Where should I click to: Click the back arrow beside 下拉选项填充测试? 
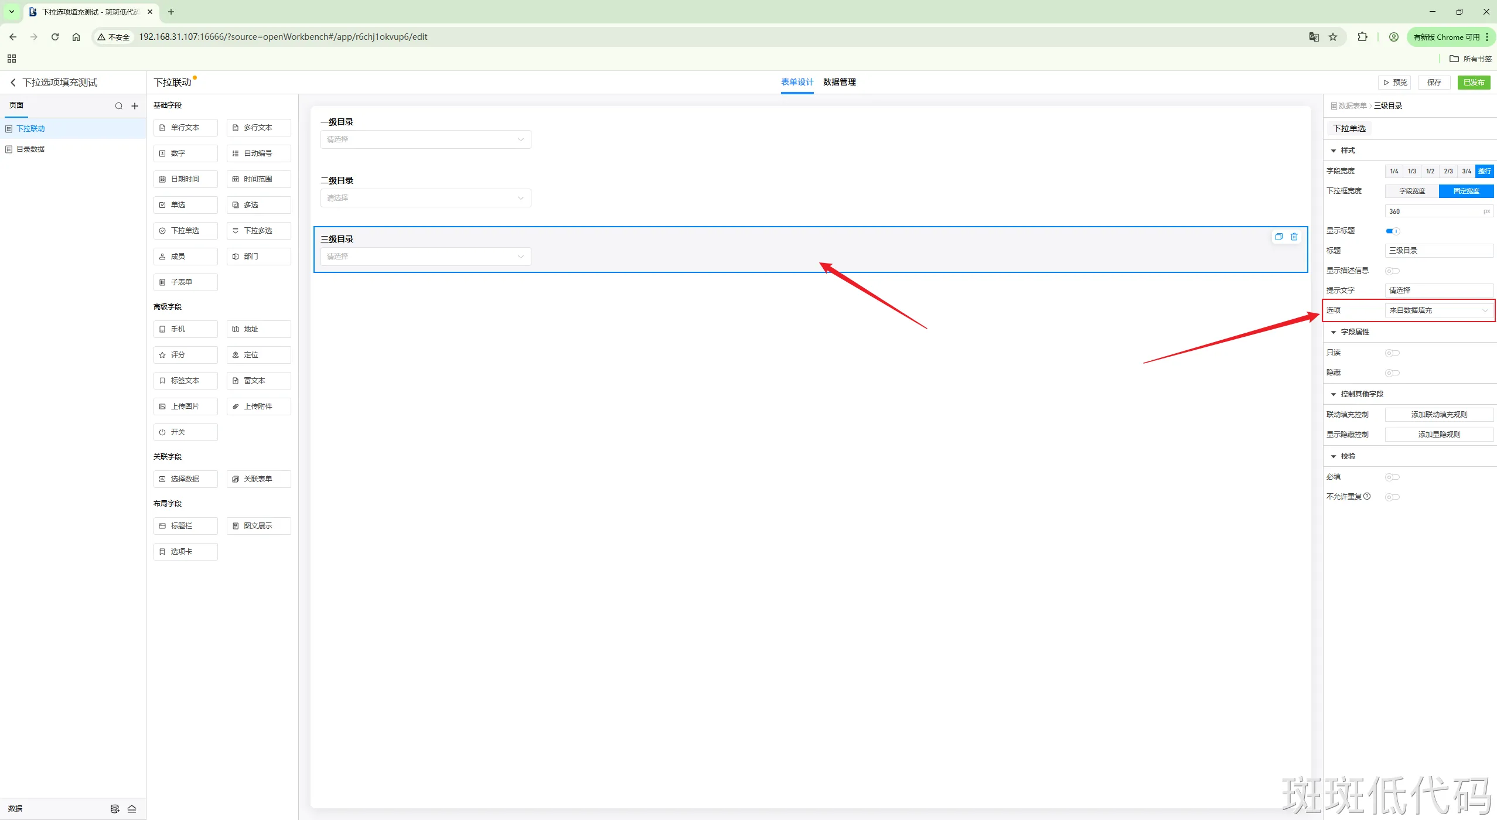tap(13, 83)
